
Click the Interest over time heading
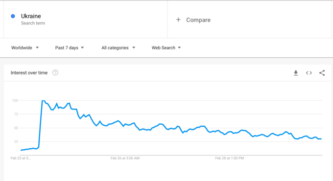[x=29, y=73]
